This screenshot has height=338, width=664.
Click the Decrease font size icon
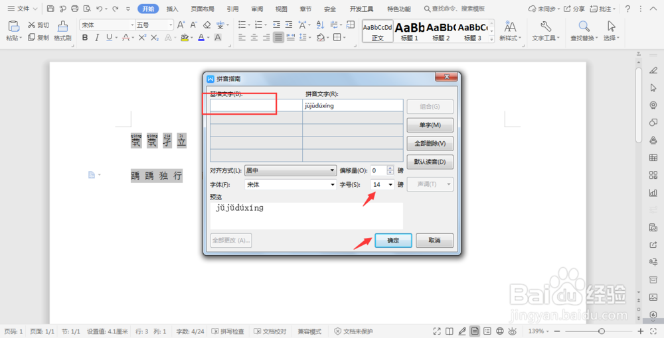(193, 25)
